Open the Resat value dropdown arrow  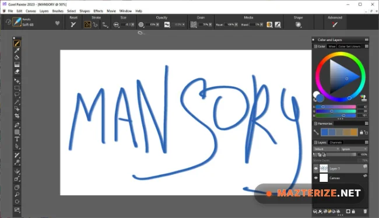(236, 24)
